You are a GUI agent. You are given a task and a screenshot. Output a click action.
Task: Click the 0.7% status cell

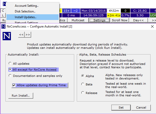click(x=125, y=15)
